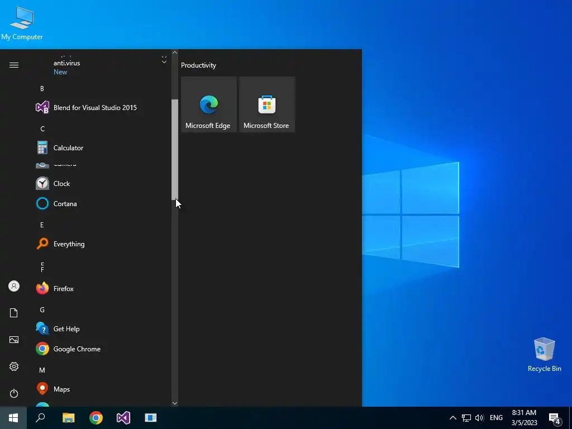This screenshot has width=572, height=429.
Task: Jump to letter G section header
Action: tap(42, 309)
